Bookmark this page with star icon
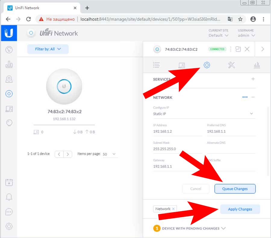Image resolution: width=271 pixels, height=238 pixels. (240, 19)
